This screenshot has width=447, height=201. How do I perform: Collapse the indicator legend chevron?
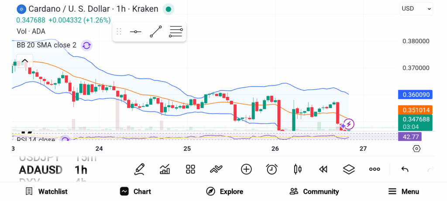[x=25, y=61]
